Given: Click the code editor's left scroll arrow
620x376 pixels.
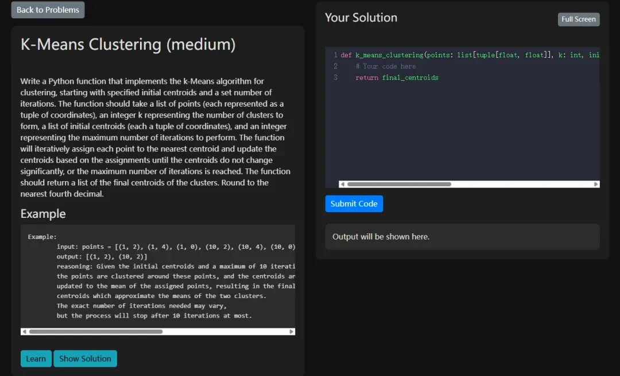Looking at the screenshot, I should [x=342, y=185].
